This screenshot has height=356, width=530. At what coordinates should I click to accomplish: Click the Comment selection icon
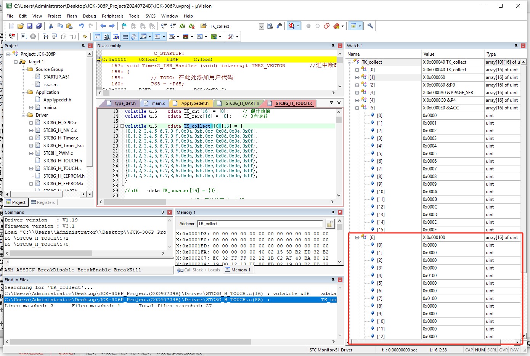click(182, 26)
